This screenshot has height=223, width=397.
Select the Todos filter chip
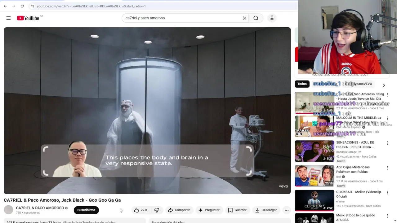tap(302, 84)
